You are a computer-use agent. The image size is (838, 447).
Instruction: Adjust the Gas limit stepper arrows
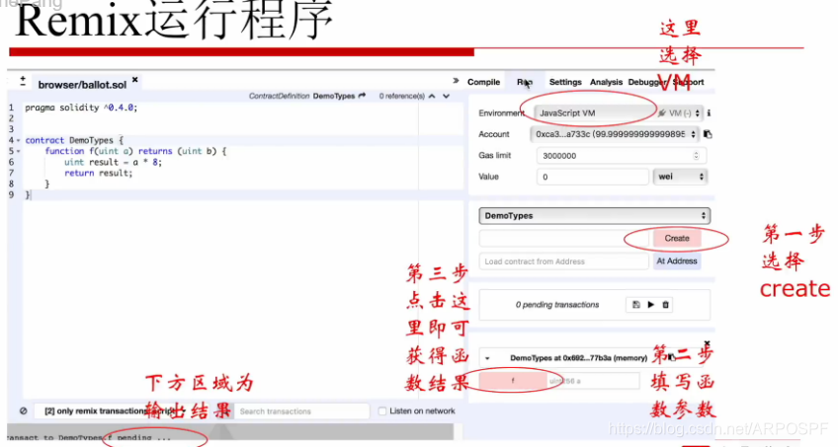point(696,156)
